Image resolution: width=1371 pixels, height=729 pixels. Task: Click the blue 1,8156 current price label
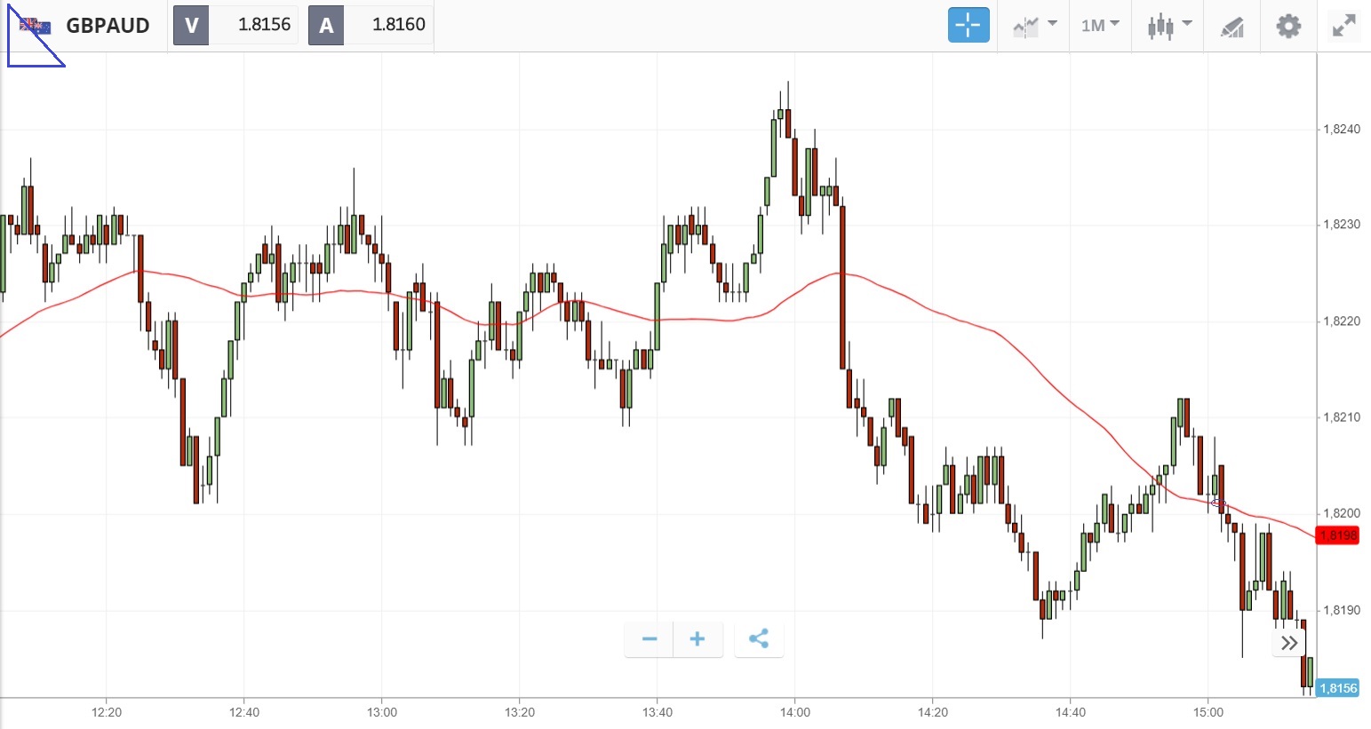[1338, 688]
